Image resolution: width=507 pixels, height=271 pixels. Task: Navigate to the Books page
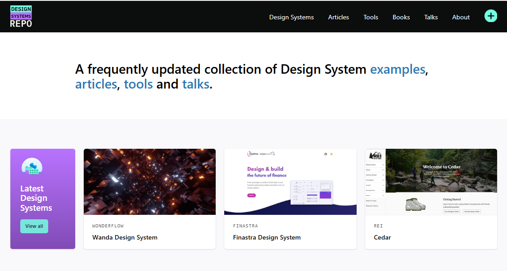click(x=401, y=17)
